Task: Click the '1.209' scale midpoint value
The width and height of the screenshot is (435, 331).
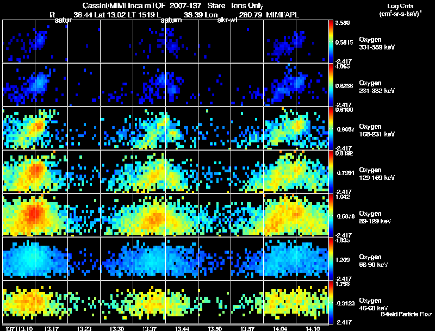Action: click(x=343, y=260)
